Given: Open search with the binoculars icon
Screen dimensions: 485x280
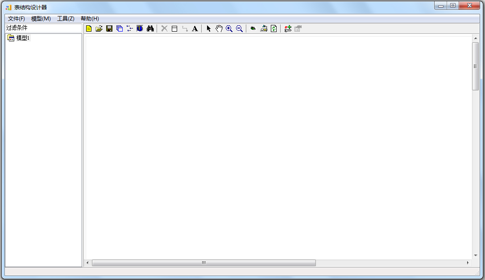Looking at the screenshot, I should pyautogui.click(x=150, y=28).
